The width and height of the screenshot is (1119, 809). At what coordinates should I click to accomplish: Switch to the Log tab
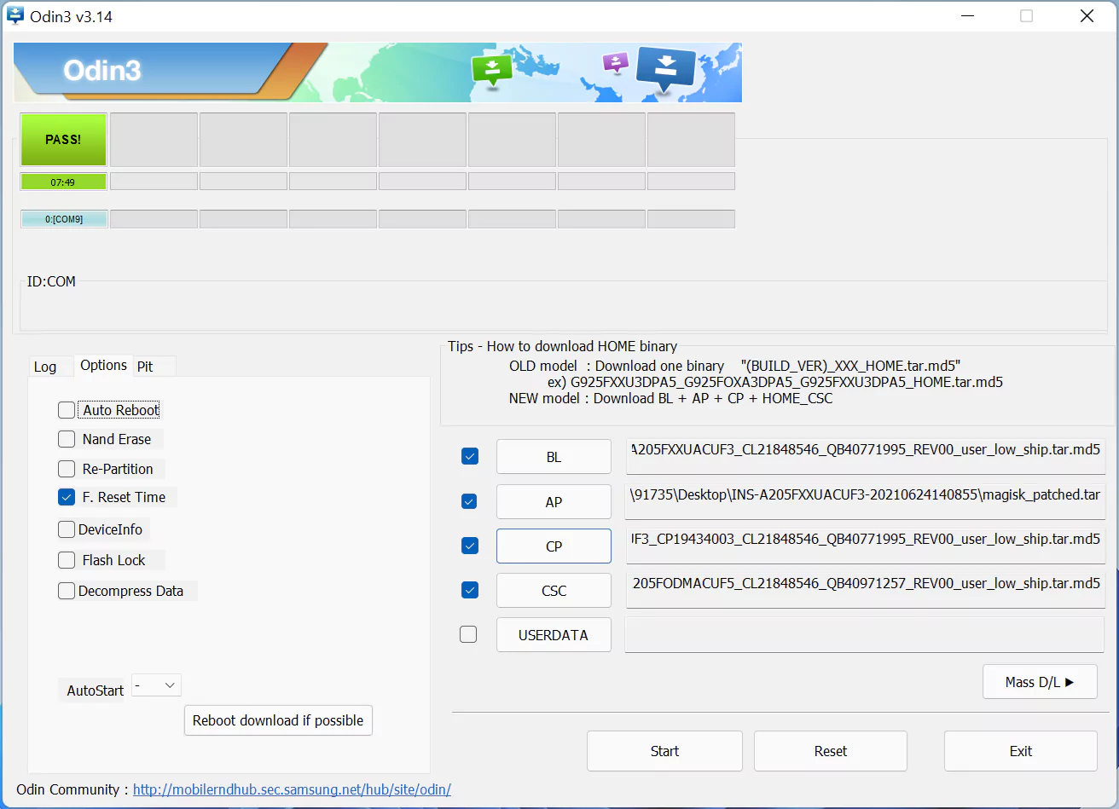tap(45, 367)
